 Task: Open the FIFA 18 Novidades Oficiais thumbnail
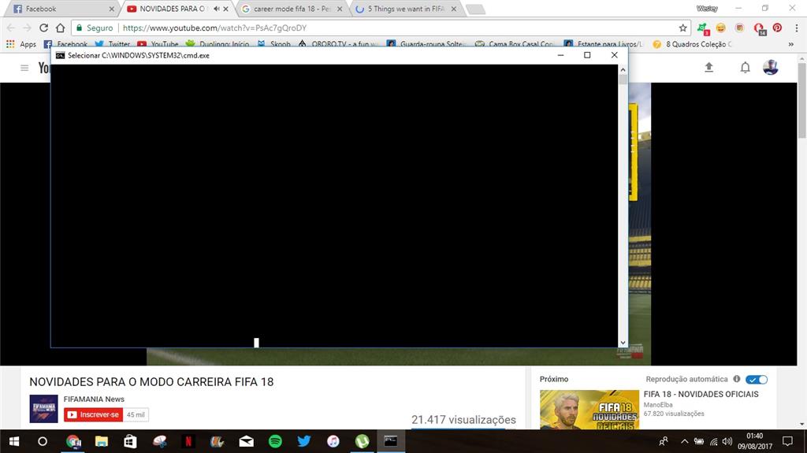coord(589,410)
